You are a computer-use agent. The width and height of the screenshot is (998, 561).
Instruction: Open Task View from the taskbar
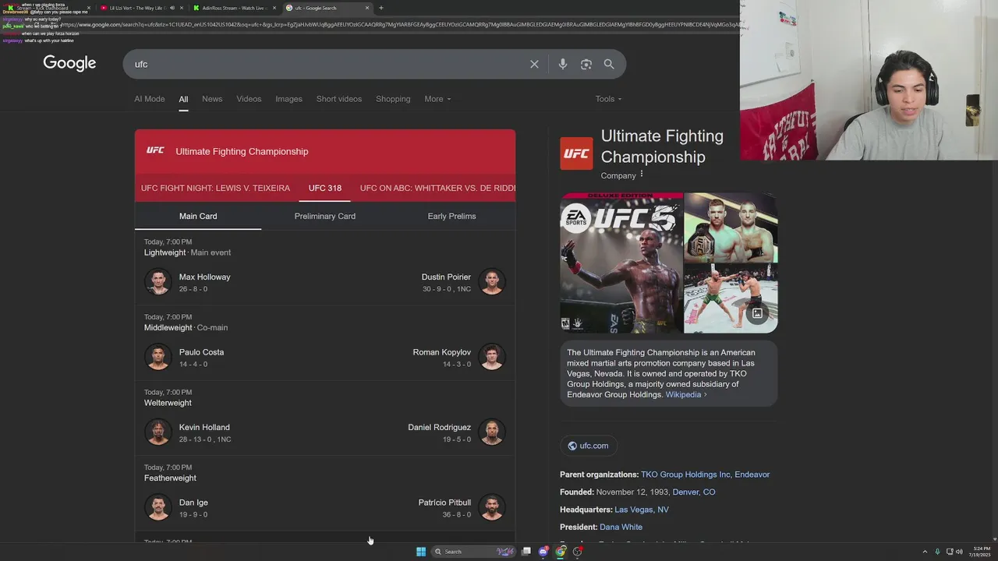[526, 552]
